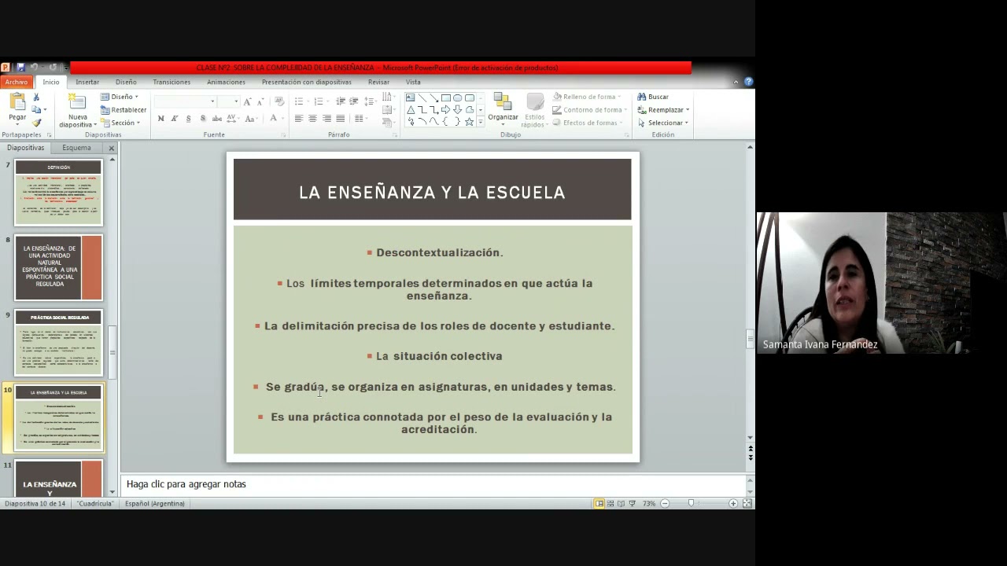This screenshot has height=566, width=1007.
Task: Click Español (Argentina) language in status bar
Action: click(155, 503)
